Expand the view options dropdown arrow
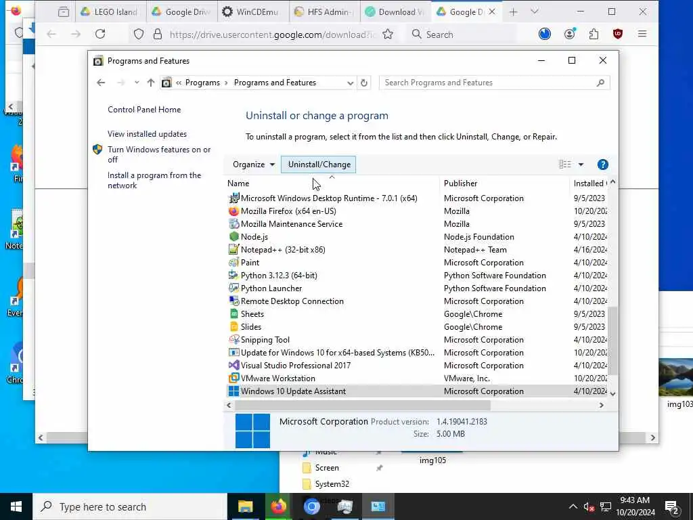Image resolution: width=693 pixels, height=520 pixels. click(581, 165)
